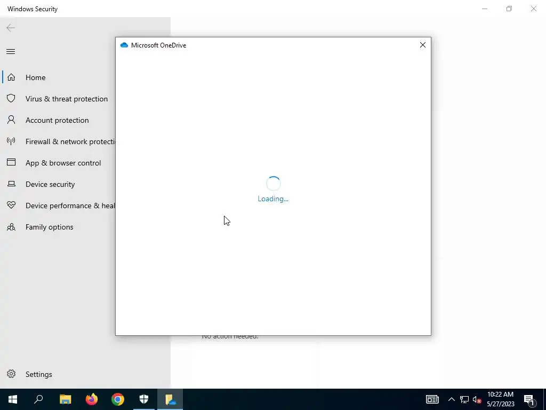Open Settings via the gear icon

click(11, 374)
